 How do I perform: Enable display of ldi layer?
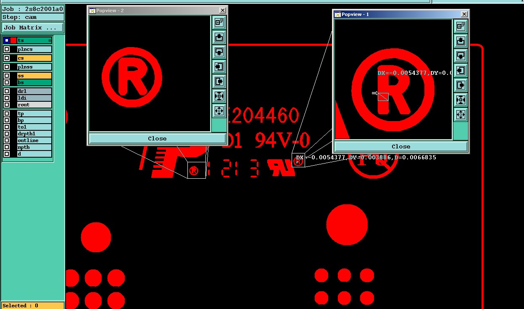(7, 98)
